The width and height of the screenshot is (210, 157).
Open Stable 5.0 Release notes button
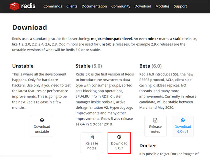pos(92,143)
